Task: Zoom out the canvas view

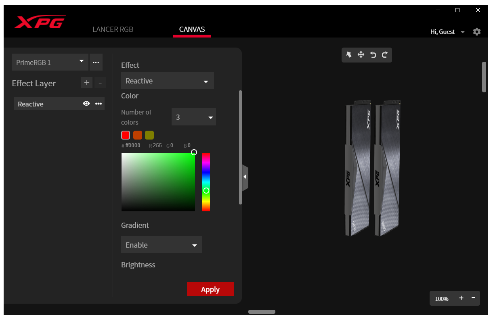Action: pos(473,298)
